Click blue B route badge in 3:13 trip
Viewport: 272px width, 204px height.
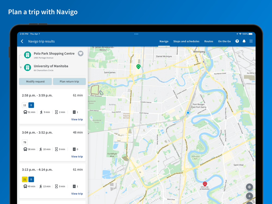click(x=31, y=179)
